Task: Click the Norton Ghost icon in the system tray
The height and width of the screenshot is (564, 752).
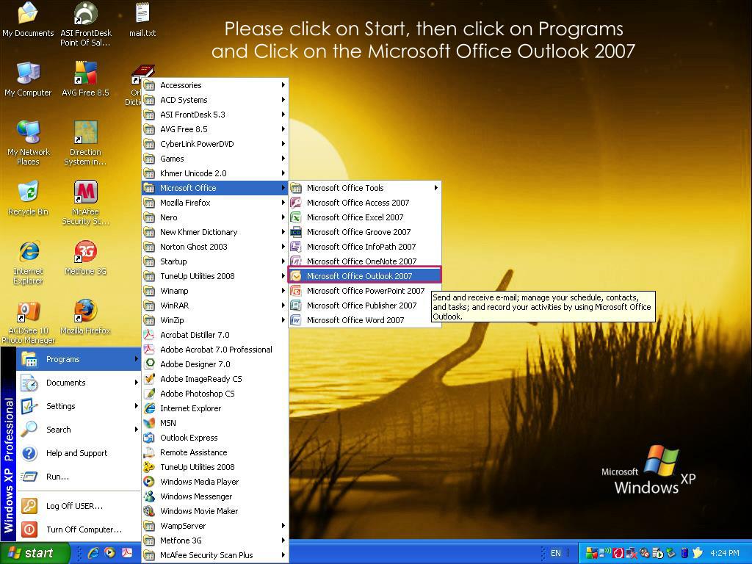Action: click(x=698, y=553)
